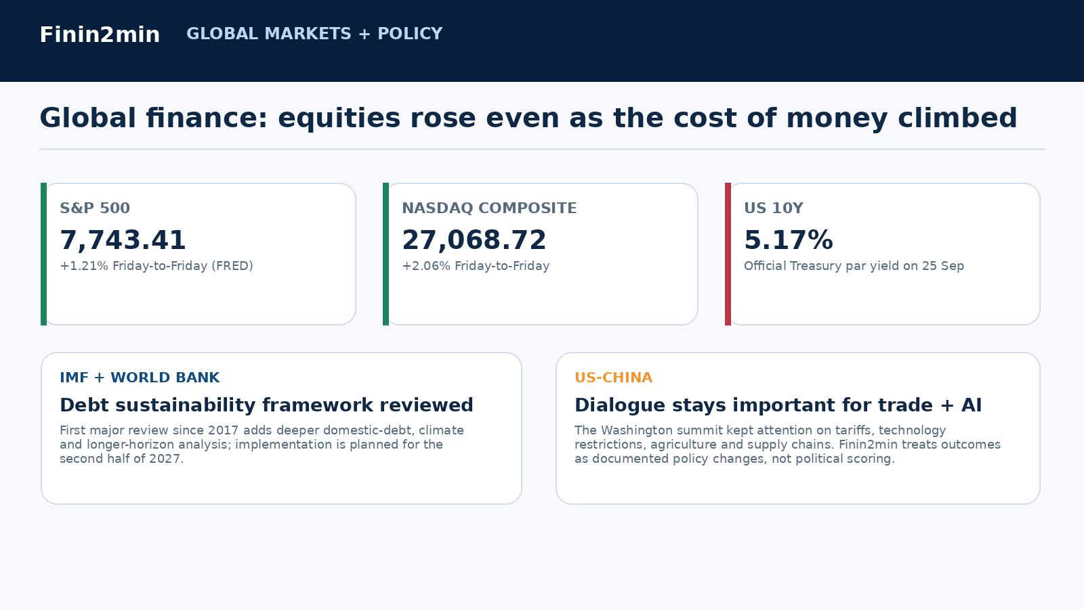Select the 7,743.41 index value
This screenshot has width=1084, height=609.
point(123,240)
